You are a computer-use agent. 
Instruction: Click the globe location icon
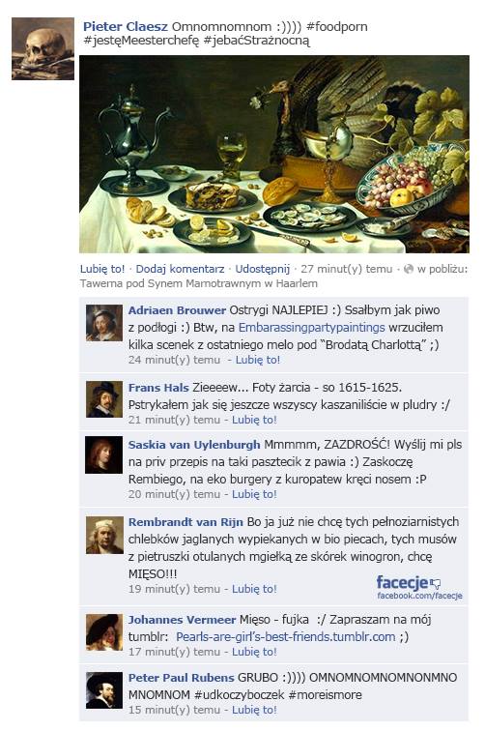[409, 269]
